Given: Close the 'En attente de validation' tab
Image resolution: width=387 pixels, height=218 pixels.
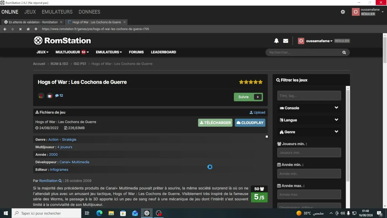Looking at the screenshot, I should pos(61,22).
